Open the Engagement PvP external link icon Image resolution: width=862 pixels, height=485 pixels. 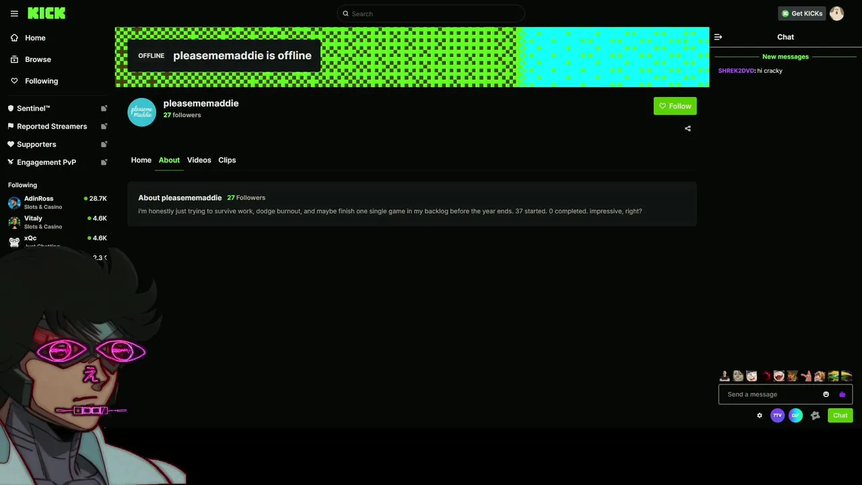click(x=104, y=162)
